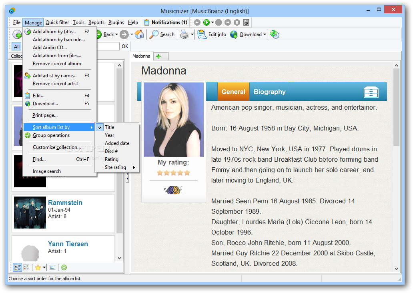Open the Tools menu
This screenshot has width=413, height=293.
[x=78, y=22]
